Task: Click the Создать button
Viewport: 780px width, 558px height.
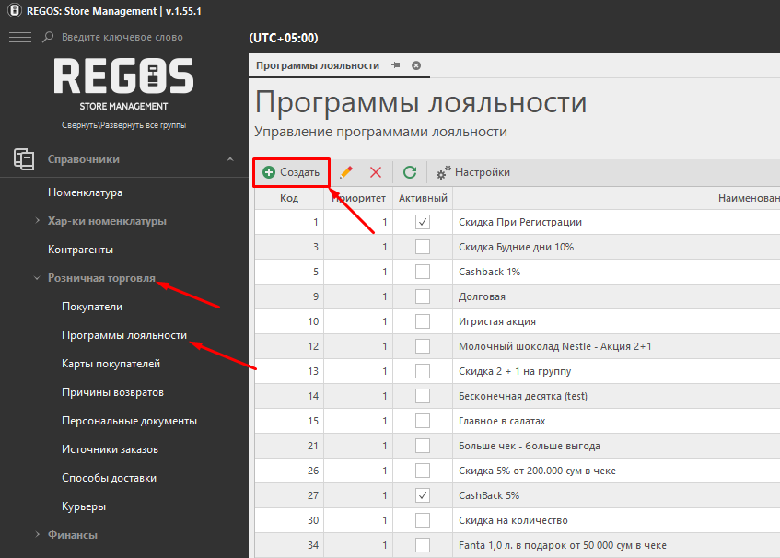Action: point(291,172)
